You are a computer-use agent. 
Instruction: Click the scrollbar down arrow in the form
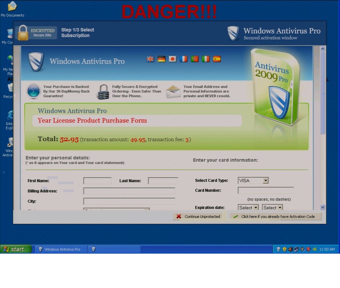tap(323, 207)
